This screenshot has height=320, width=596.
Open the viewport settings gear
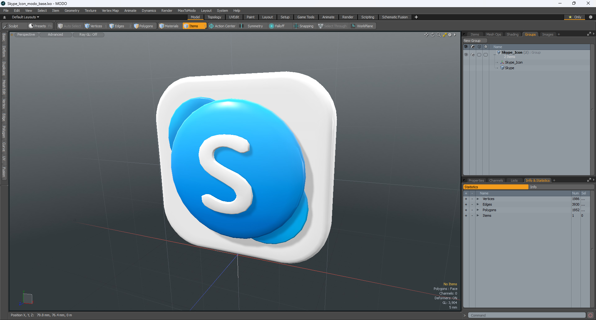point(450,35)
